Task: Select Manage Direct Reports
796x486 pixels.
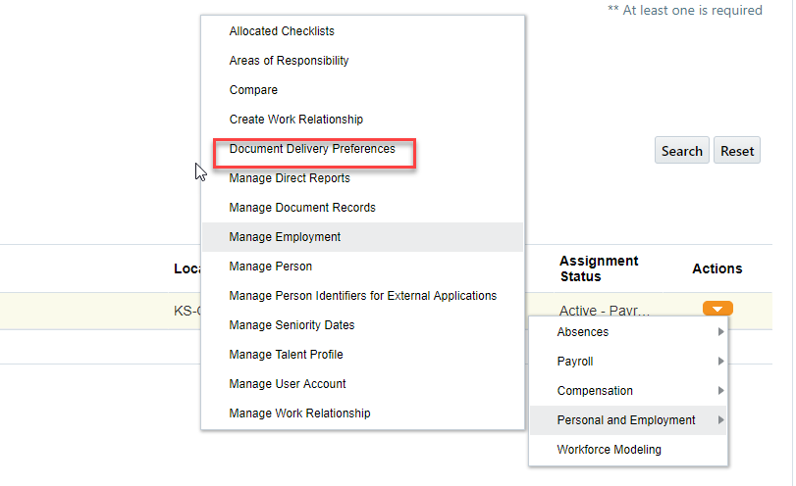Action: [x=290, y=178]
